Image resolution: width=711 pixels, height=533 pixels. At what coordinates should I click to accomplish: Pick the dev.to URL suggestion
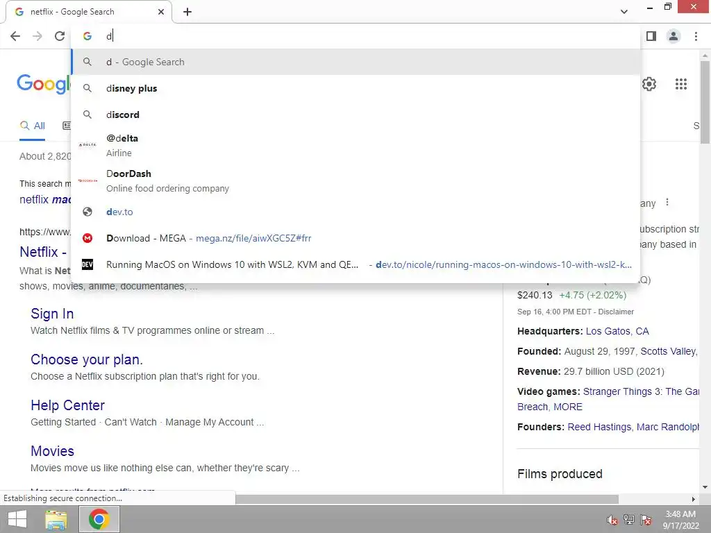(355, 212)
